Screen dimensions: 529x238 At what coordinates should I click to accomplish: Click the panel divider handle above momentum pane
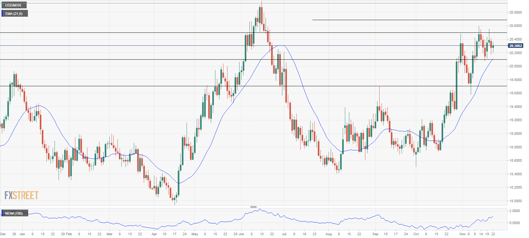pyautogui.click(x=253, y=207)
